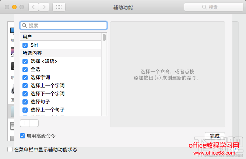246x159 pixels.
Task: Select the 选择句子 command text
Action: pyautogui.click(x=40, y=102)
